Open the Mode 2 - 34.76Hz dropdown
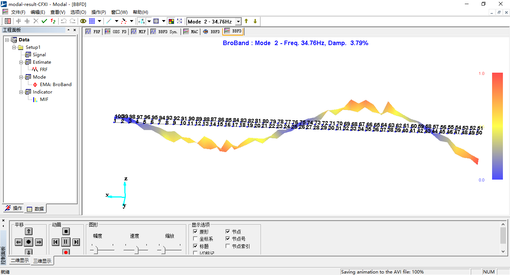The image size is (510, 275). coord(238,22)
